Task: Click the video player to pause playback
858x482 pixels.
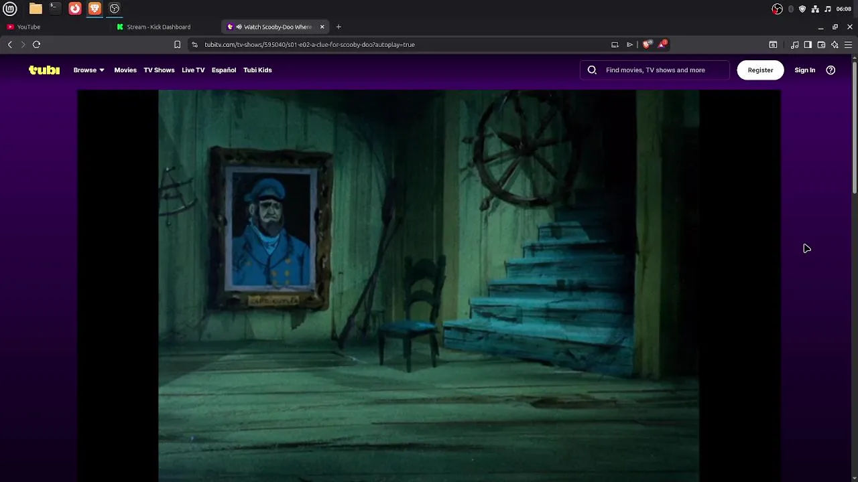Action: click(429, 286)
